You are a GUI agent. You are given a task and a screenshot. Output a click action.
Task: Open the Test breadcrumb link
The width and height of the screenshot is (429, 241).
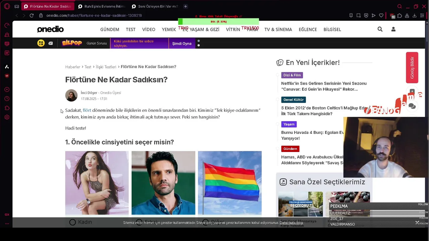(x=88, y=67)
